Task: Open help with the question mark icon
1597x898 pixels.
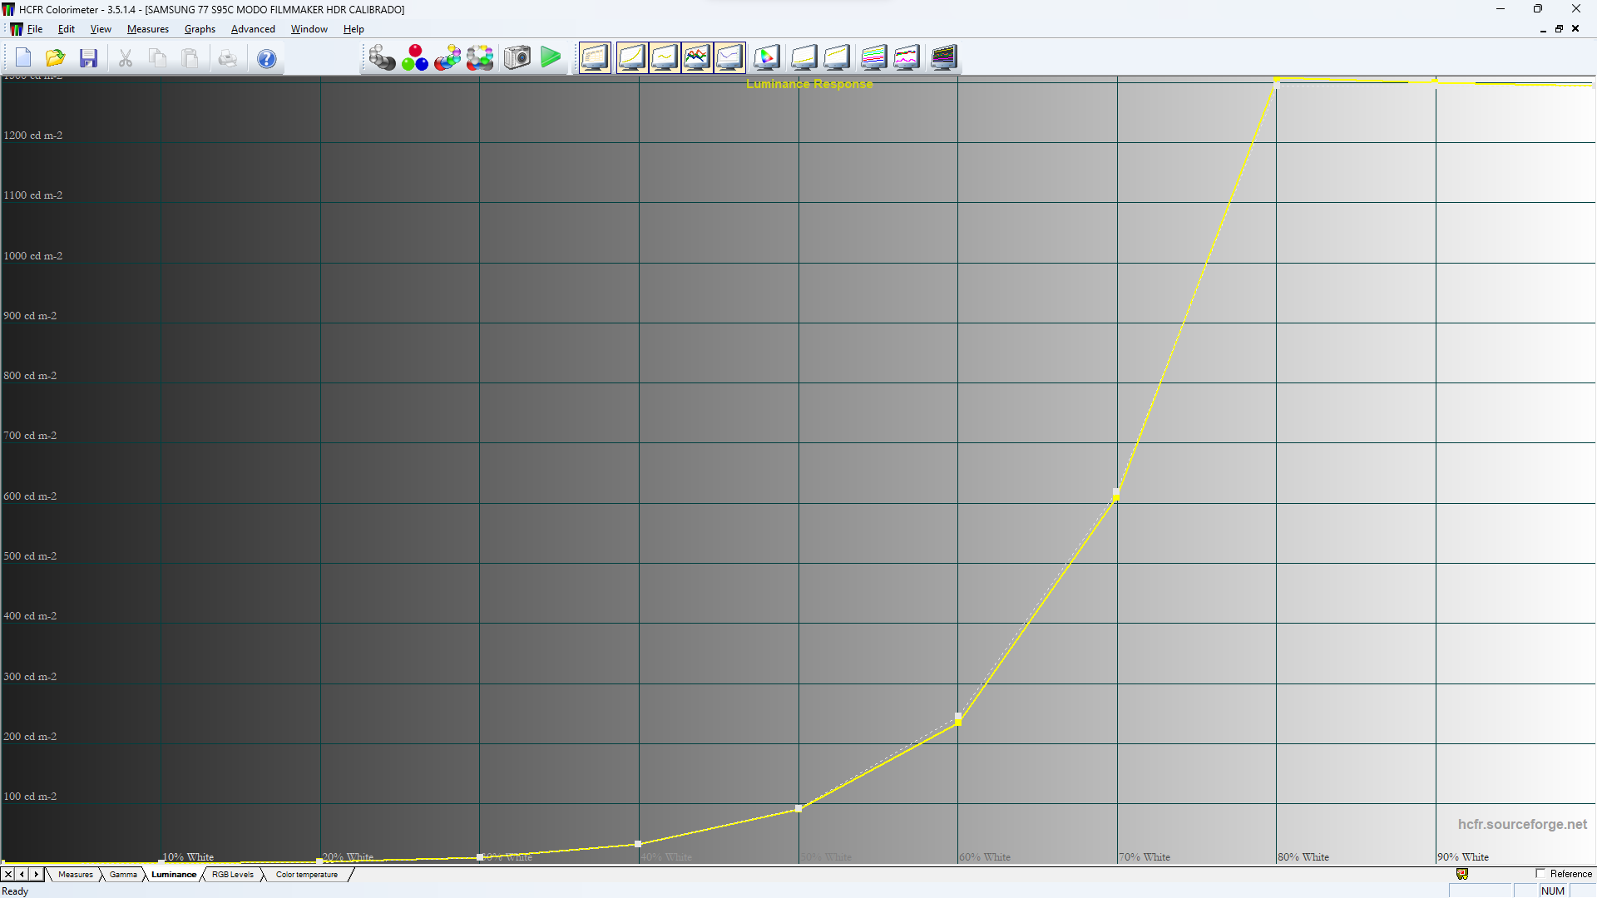Action: 266,58
